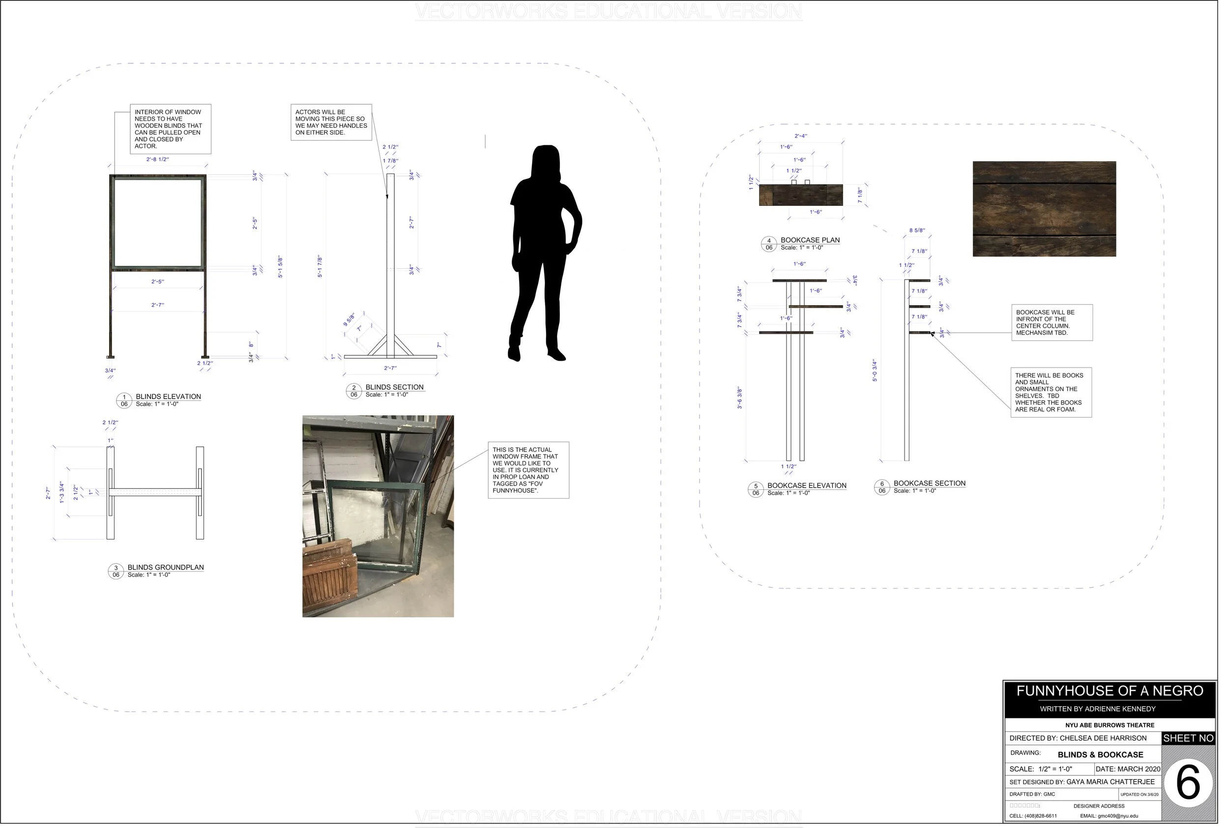Viewport: 1229px width, 828px height.
Task: Click the Bookcase Elevation drawing label
Action: pyautogui.click(x=807, y=485)
